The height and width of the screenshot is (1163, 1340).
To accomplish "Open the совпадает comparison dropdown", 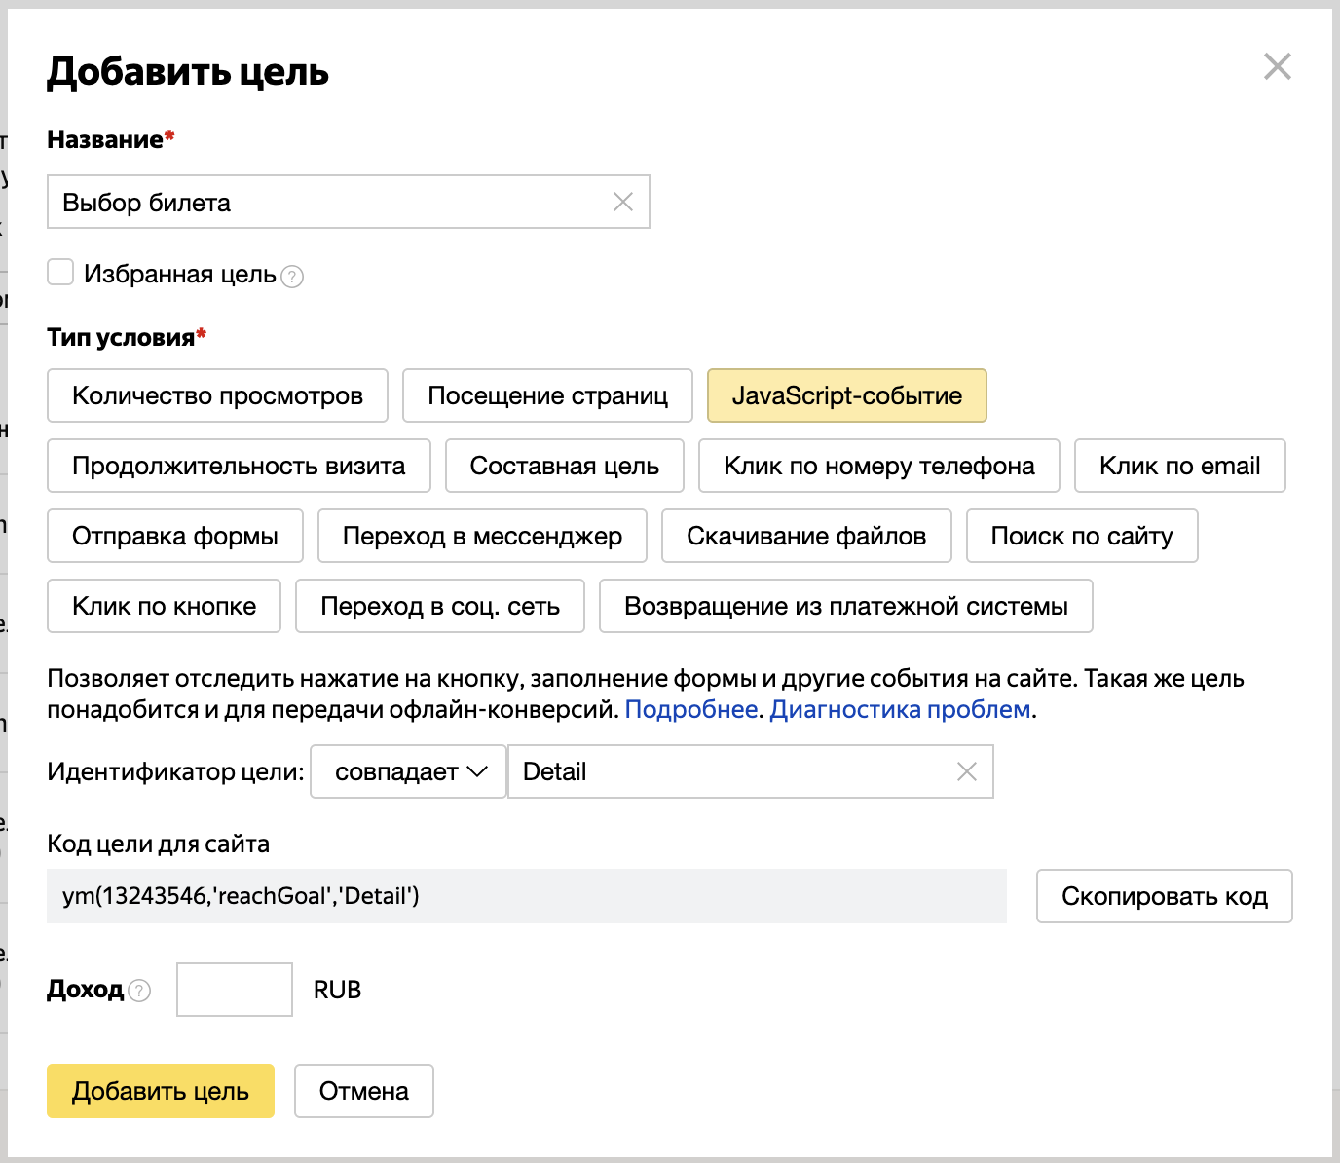I will [x=407, y=771].
